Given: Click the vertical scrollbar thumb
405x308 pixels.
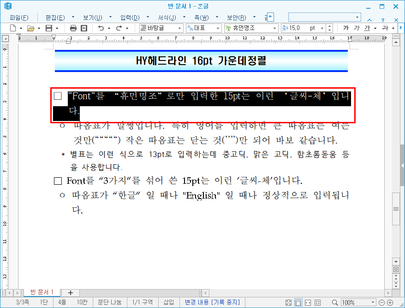Looking at the screenshot, I should pos(396,209).
